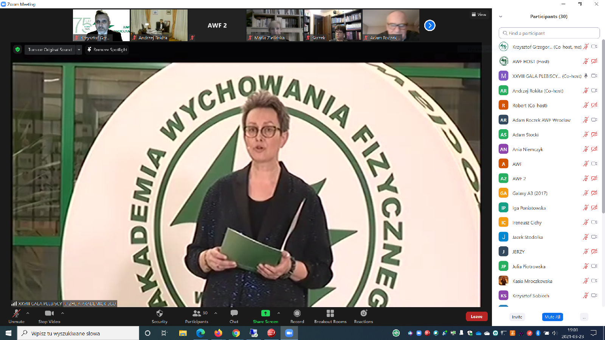
Task: Collapse the Participants panel chevron
Action: (x=501, y=17)
